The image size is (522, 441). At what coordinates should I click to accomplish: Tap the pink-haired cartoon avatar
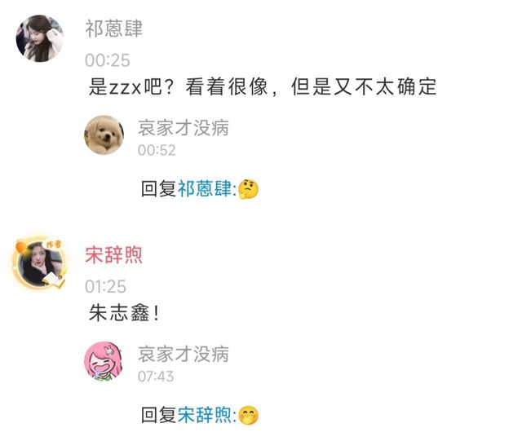tap(103, 361)
